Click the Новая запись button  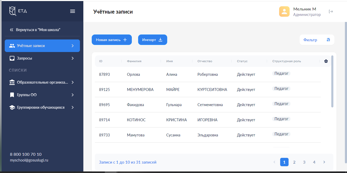[x=111, y=40]
